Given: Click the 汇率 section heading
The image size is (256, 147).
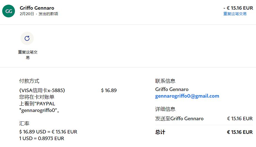Looking at the screenshot, I should click(x=24, y=124).
